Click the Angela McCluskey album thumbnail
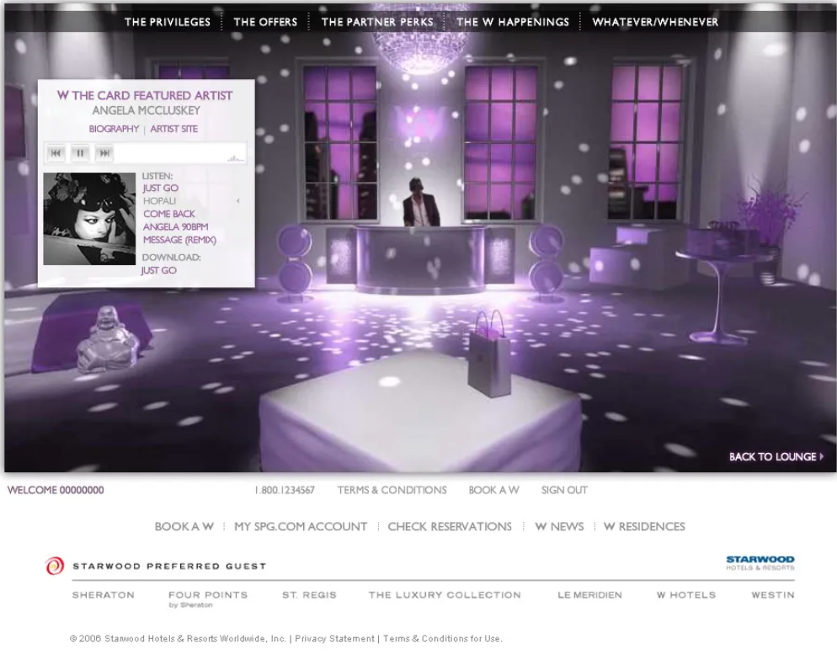 89,217
